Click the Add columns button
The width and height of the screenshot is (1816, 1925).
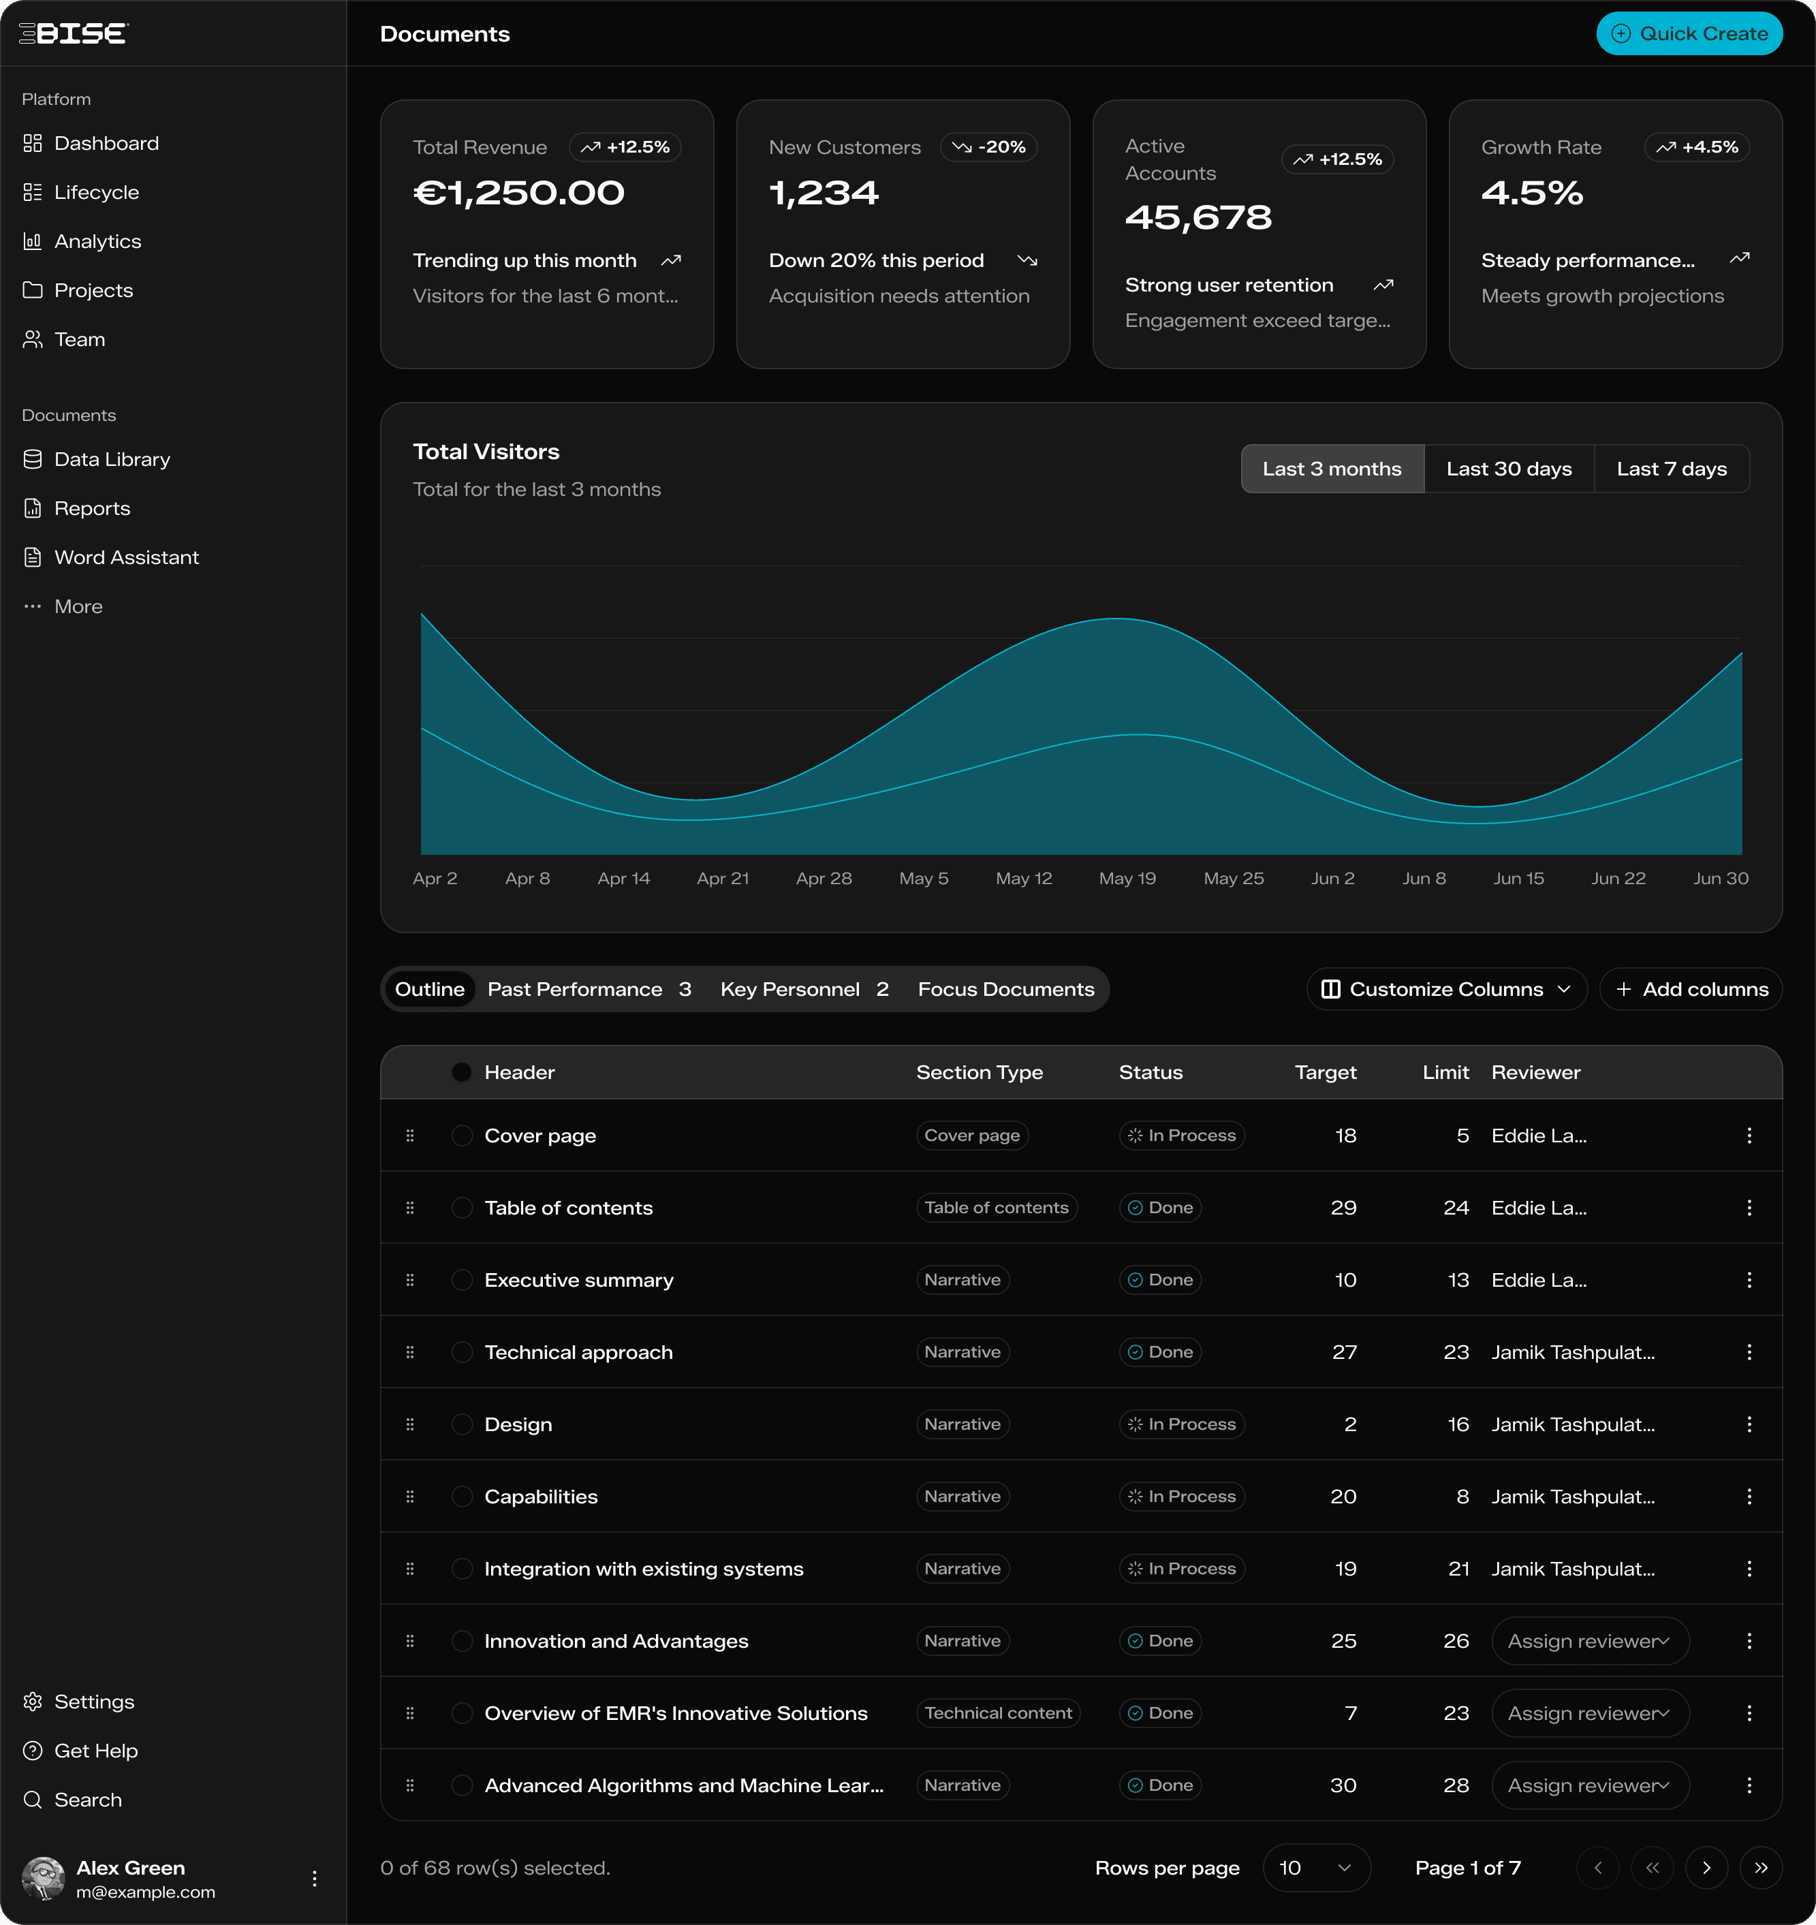(x=1690, y=988)
